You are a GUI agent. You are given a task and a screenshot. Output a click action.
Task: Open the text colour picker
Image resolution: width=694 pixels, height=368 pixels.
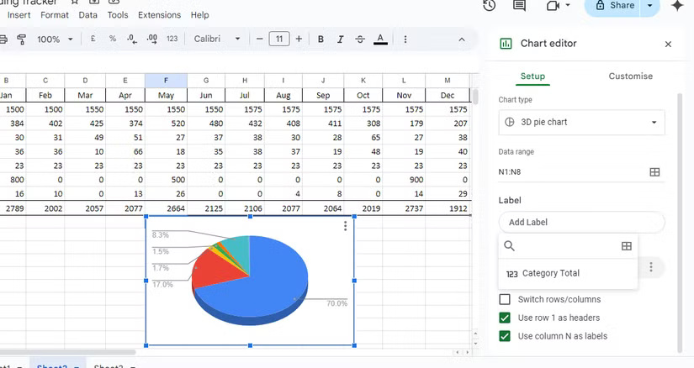point(380,39)
